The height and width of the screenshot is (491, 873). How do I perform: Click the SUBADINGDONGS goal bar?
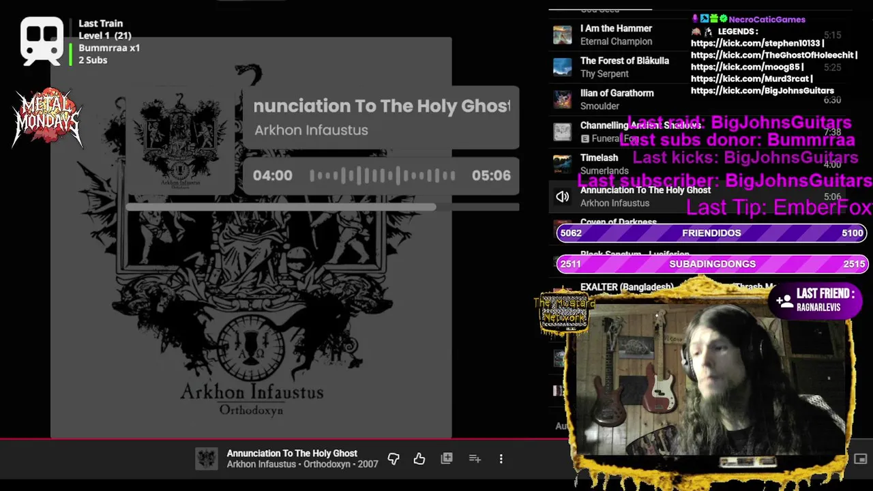coord(712,264)
